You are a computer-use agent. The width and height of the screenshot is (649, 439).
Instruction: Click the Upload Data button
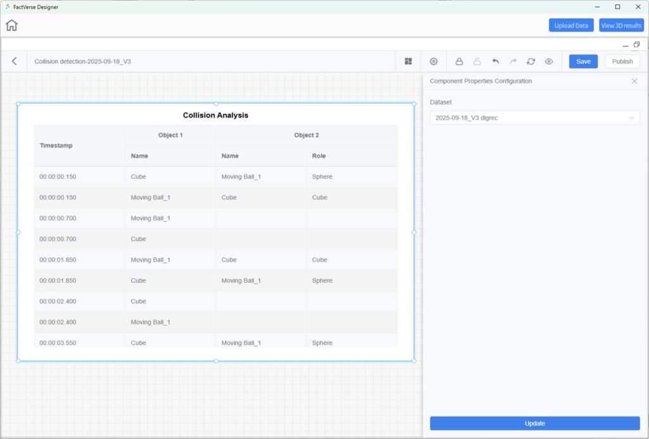coord(571,25)
